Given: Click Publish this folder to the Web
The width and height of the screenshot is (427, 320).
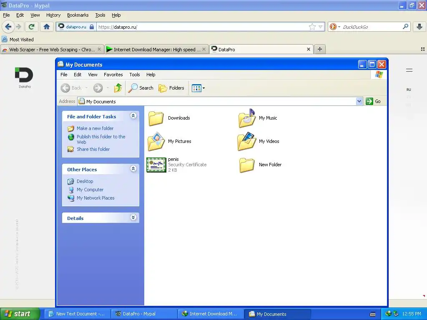Looking at the screenshot, I should coord(101,139).
